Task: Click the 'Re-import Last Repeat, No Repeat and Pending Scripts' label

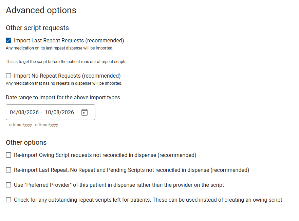Action: (131, 170)
